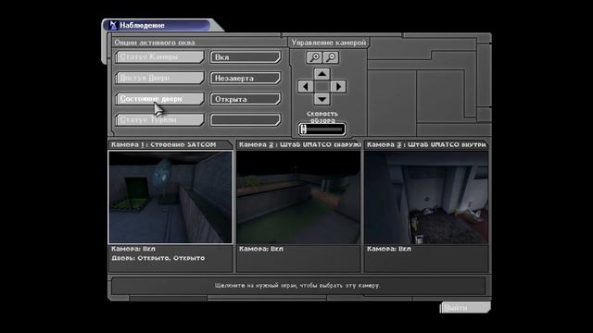Select Камера 3 UNATCO inside feed

(426, 197)
